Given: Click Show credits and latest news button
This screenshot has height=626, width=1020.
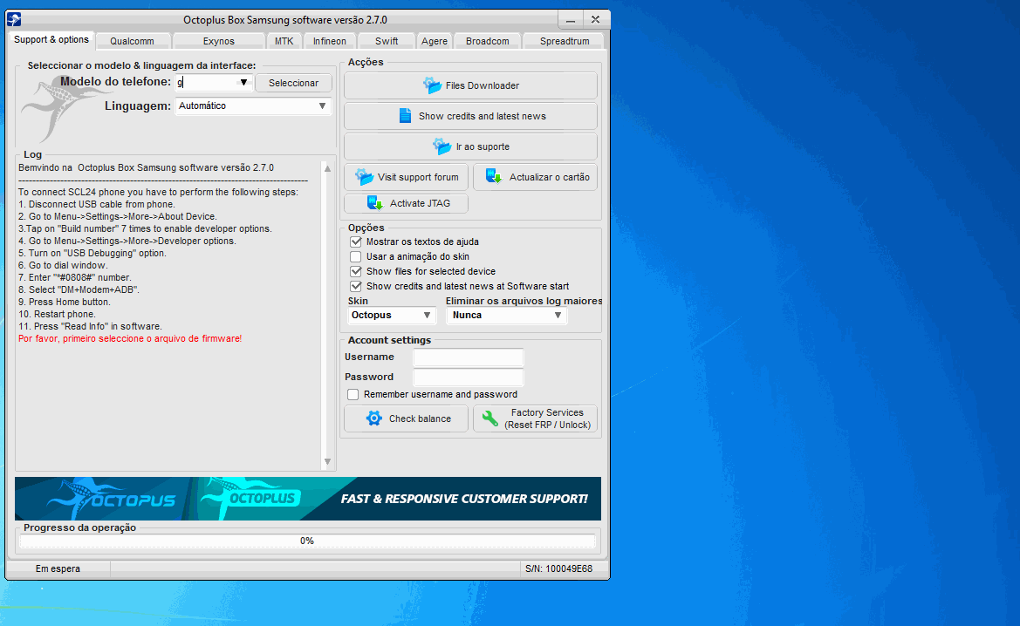Looking at the screenshot, I should tap(471, 116).
